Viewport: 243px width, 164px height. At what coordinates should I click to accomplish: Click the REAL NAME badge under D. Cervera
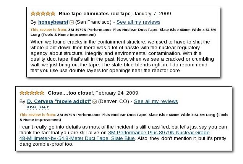click(x=38, y=108)
